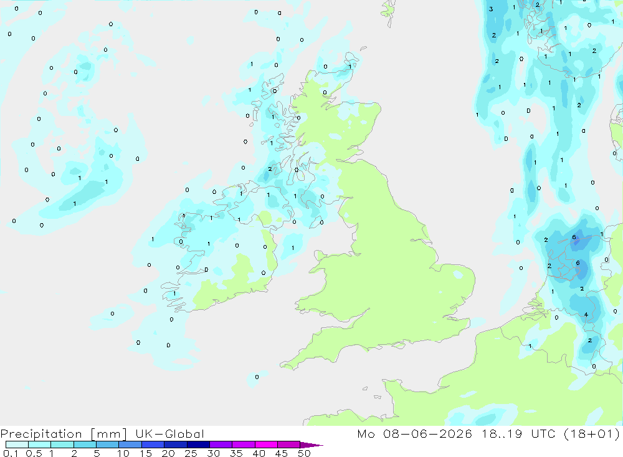Click the 1–2 mm legend color swatch
This screenshot has height=457, width=623.
click(x=62, y=445)
